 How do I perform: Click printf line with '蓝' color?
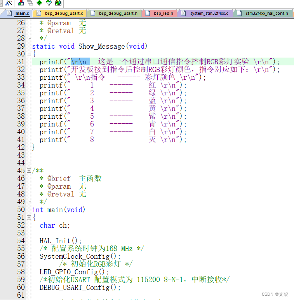(x=113, y=101)
